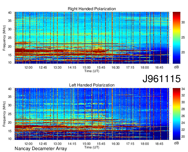The height and width of the screenshot is (152, 188).
Task: Click the 20 dB tick on the lower colorbar
Action: point(183,137)
